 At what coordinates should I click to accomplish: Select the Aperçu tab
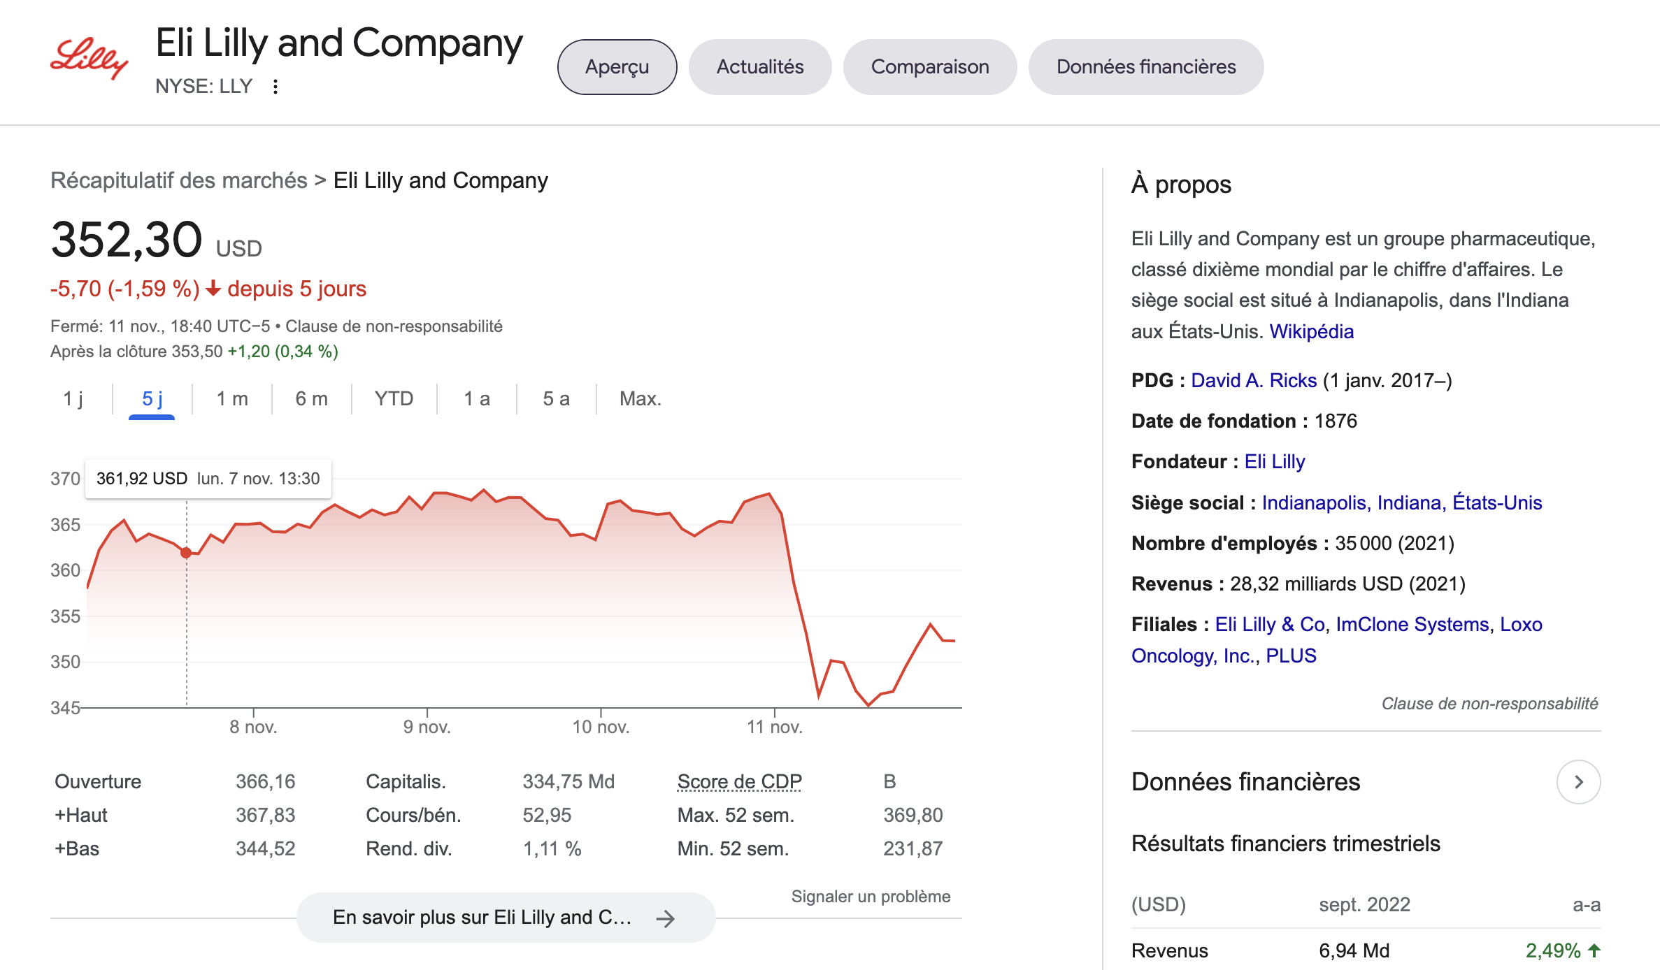point(617,67)
